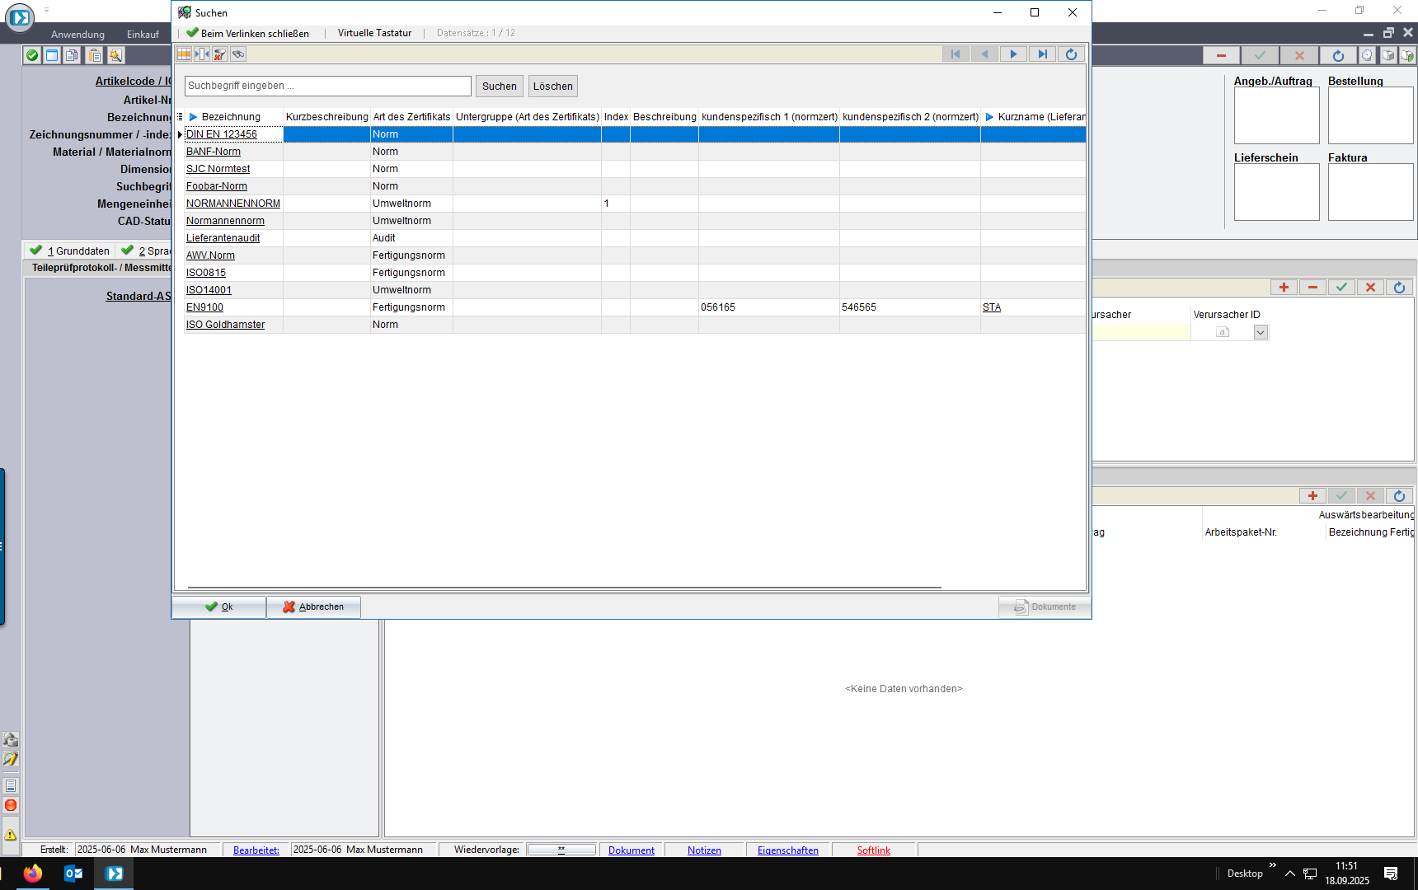
Task: Click the binoculars search icon
Action: tap(238, 54)
